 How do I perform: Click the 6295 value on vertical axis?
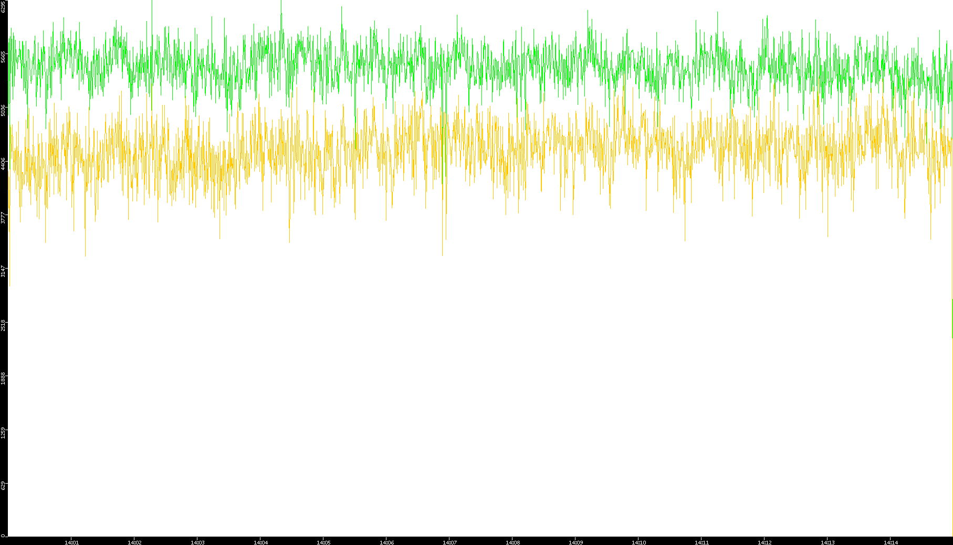click(4, 6)
